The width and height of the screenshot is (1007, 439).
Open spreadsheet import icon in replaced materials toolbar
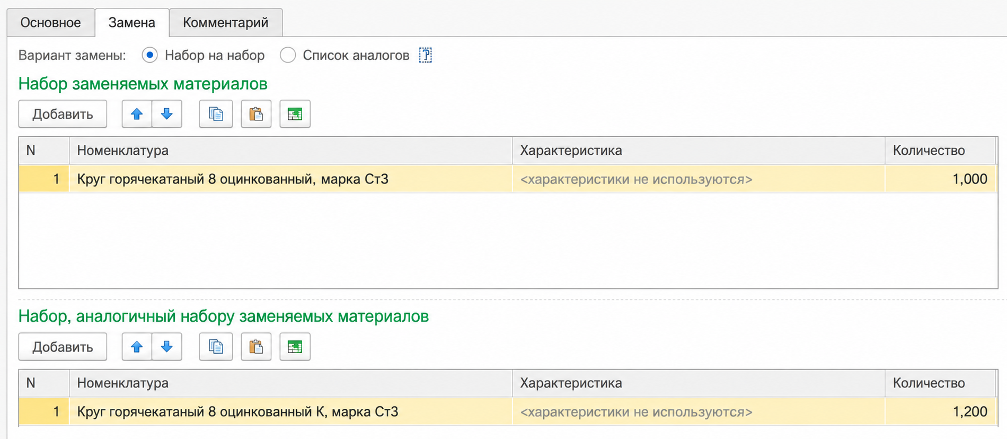pyautogui.click(x=295, y=114)
